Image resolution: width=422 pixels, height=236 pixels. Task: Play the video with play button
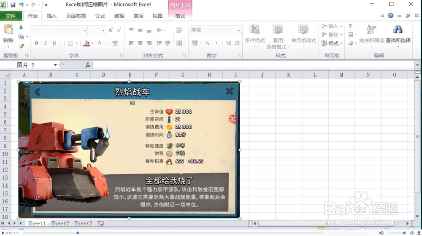pos(3,233)
